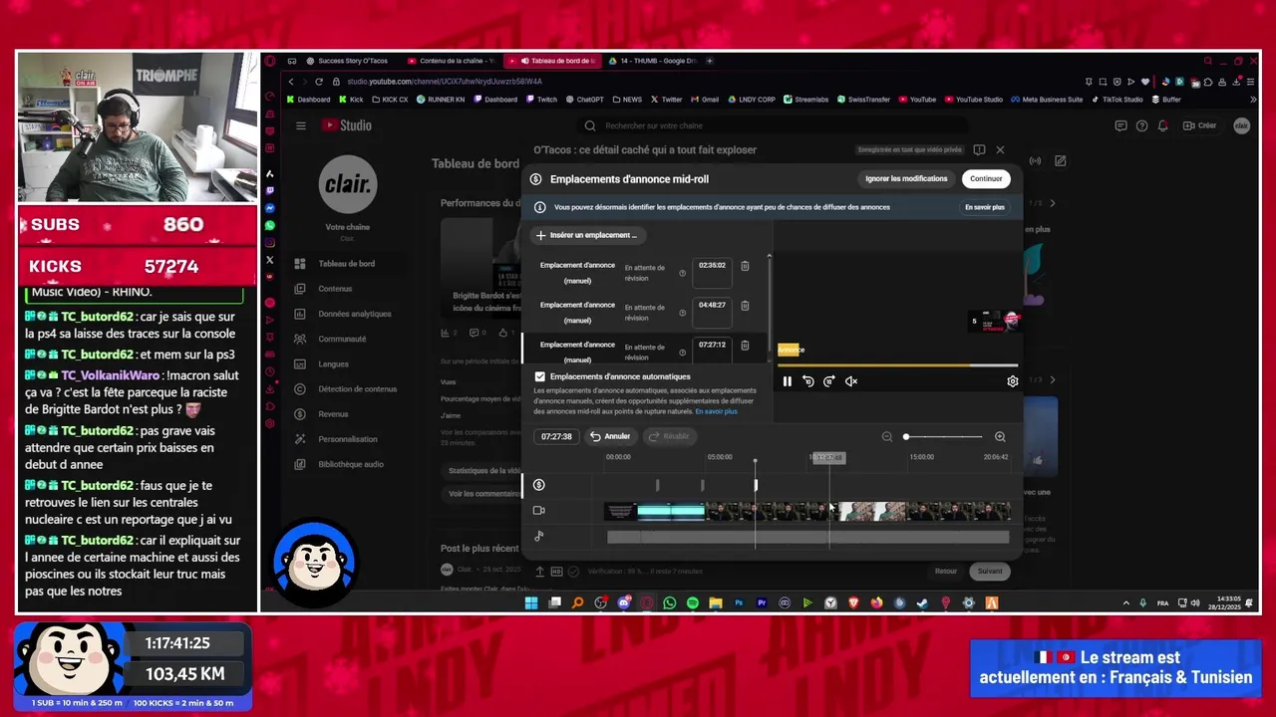Viewport: 1276px width, 717px height.
Task: Adjust the timeline zoom slider
Action: coord(943,436)
